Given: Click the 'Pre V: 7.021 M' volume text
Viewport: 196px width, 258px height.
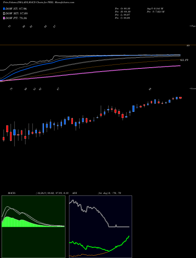Looking at the screenshot, I should pyautogui.click(x=155, y=12).
